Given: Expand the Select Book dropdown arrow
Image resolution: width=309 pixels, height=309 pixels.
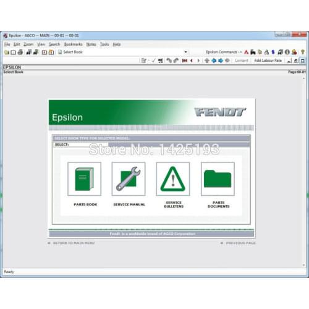Looking at the screenshot, I should coord(185,52).
